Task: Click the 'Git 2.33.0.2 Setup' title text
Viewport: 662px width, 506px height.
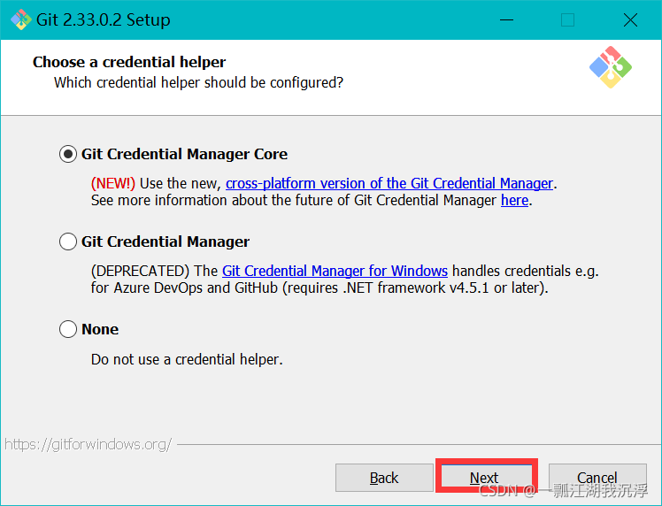Action: 104,19
